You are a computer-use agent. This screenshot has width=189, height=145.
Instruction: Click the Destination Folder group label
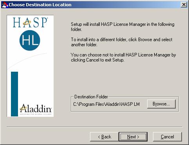91,97
